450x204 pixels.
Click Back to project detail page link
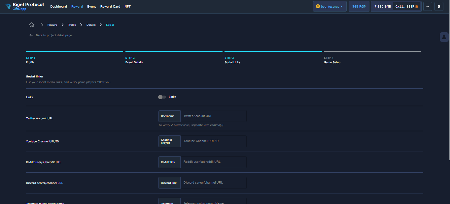coord(54,35)
